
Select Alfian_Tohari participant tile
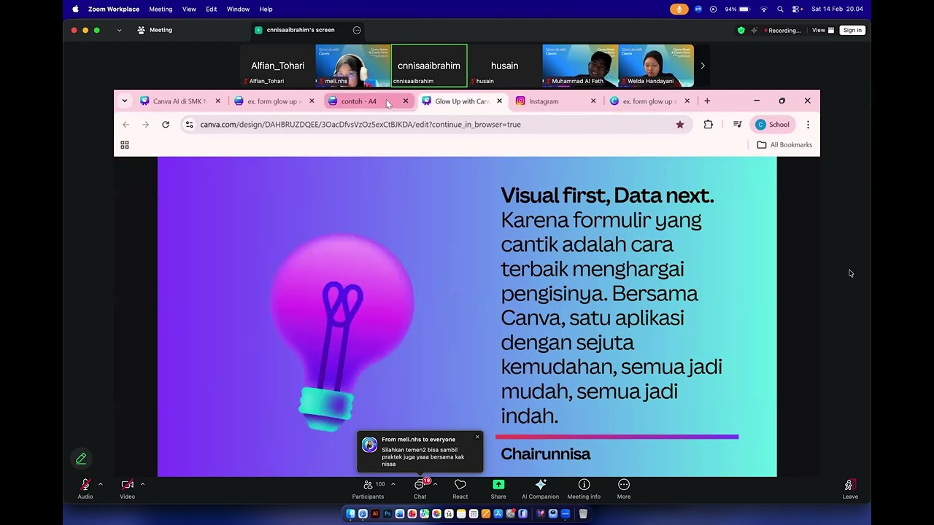[x=278, y=66]
